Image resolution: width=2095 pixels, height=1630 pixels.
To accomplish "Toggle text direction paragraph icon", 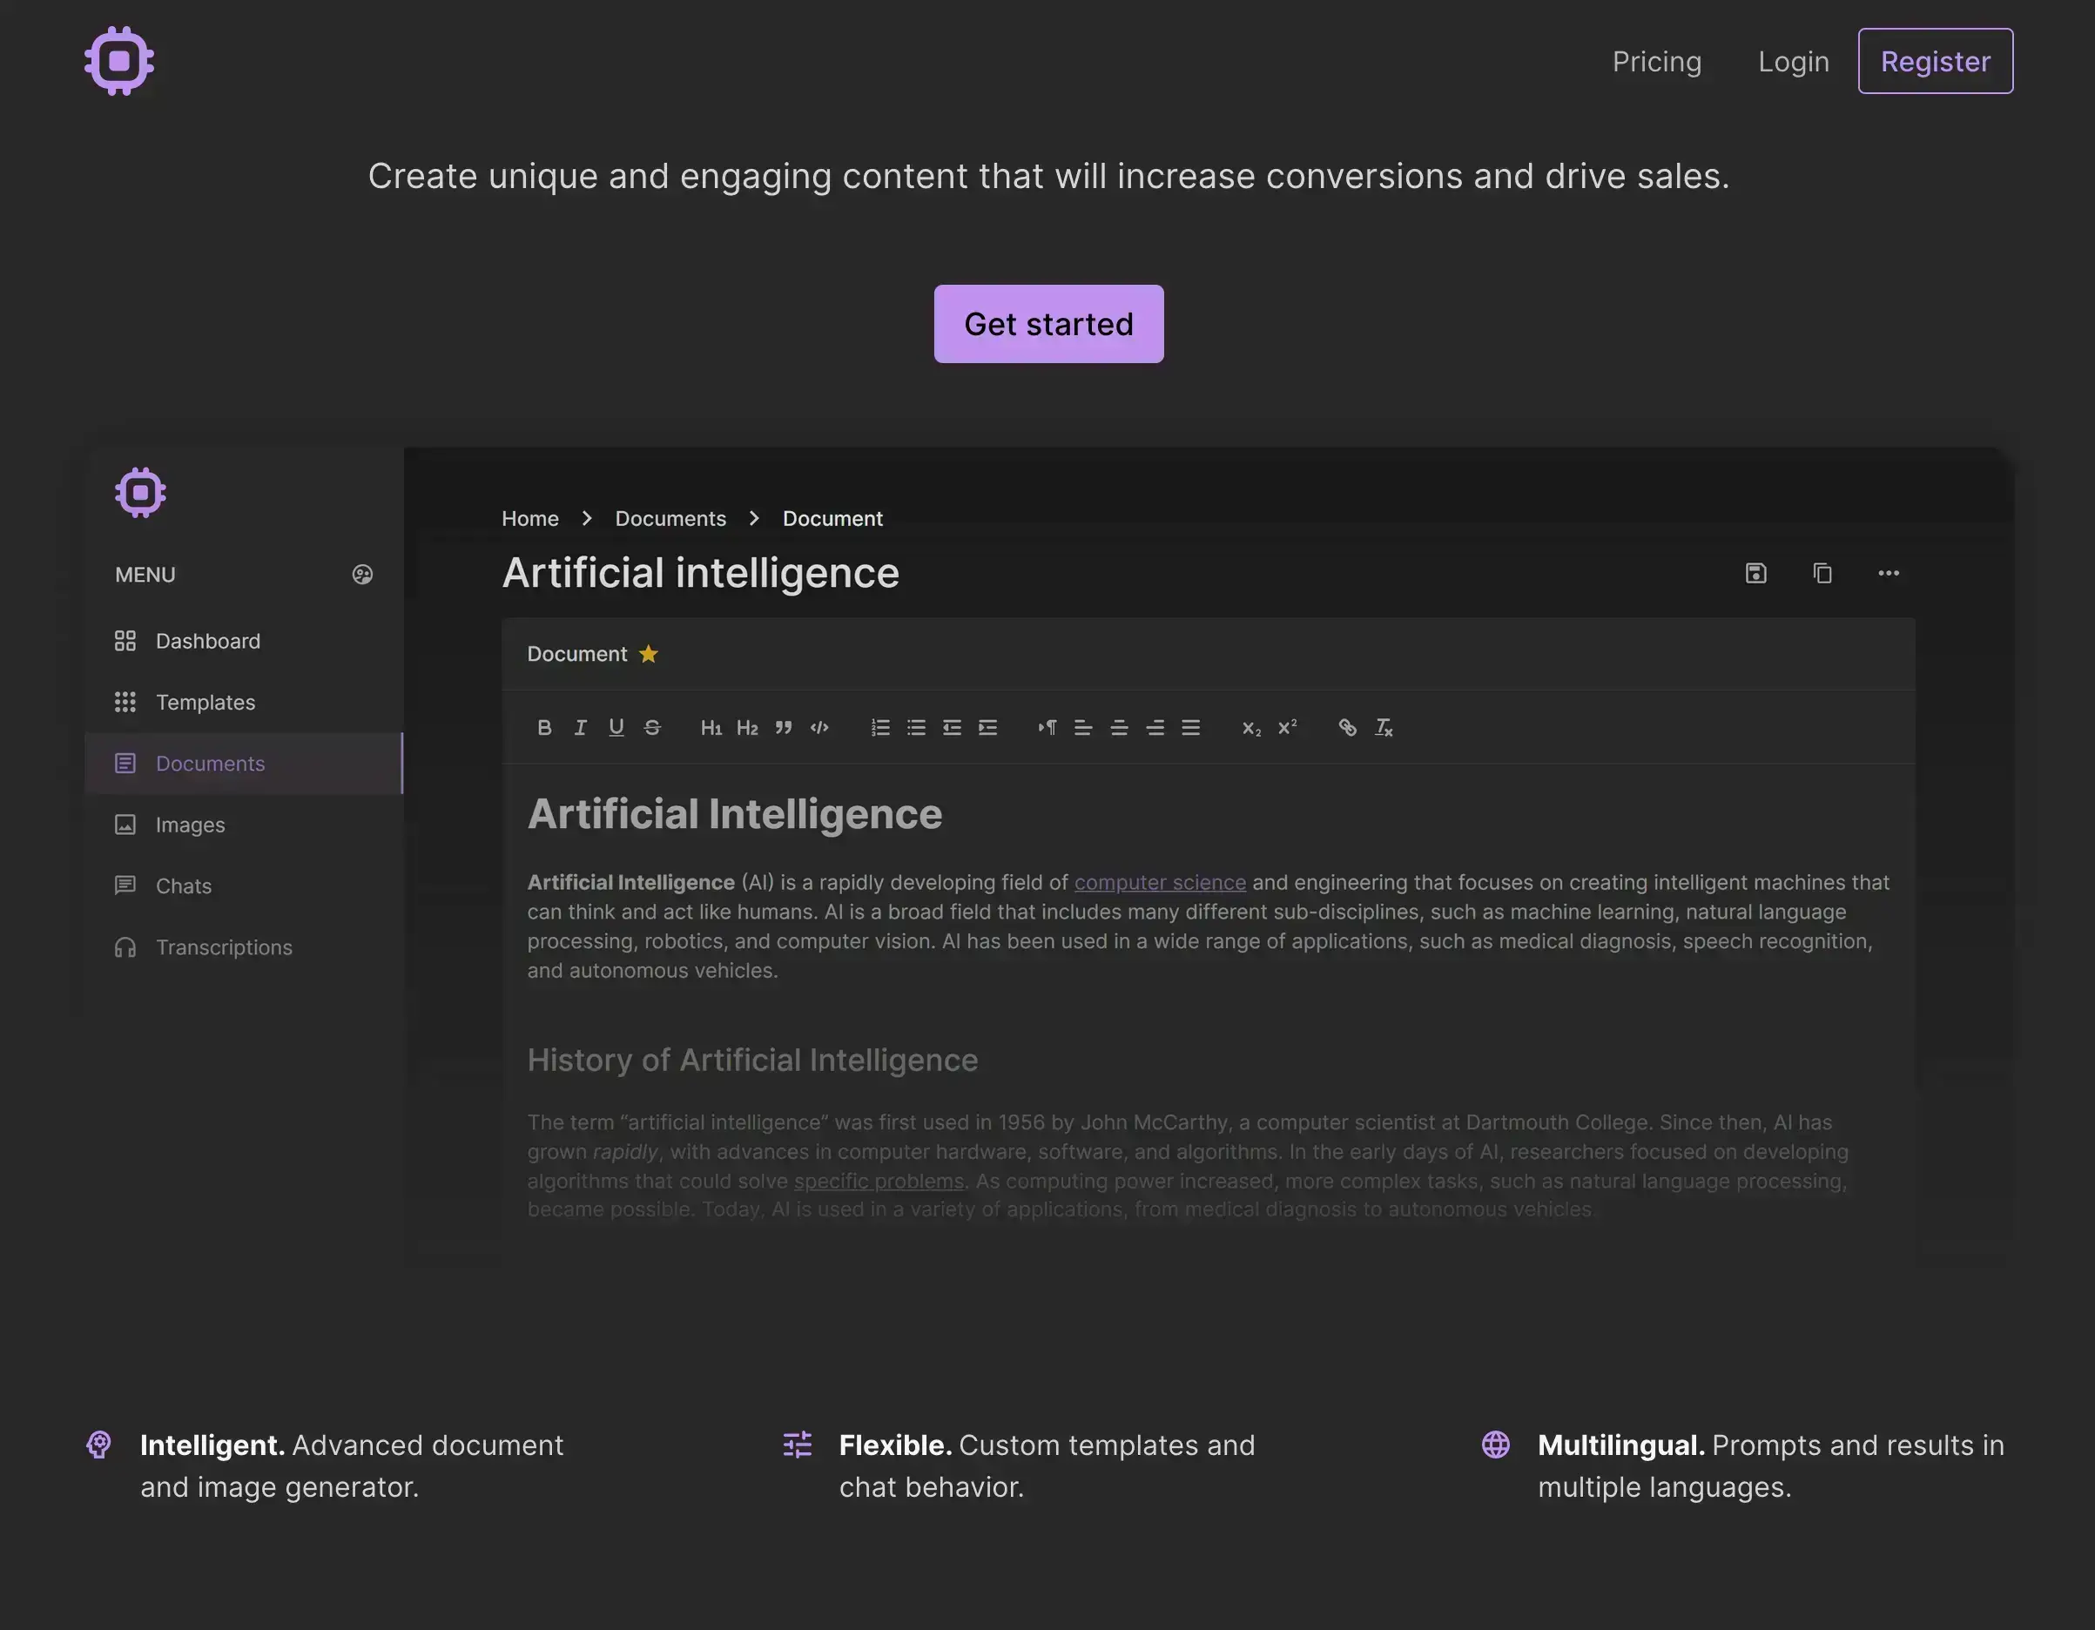I will pyautogui.click(x=1047, y=727).
